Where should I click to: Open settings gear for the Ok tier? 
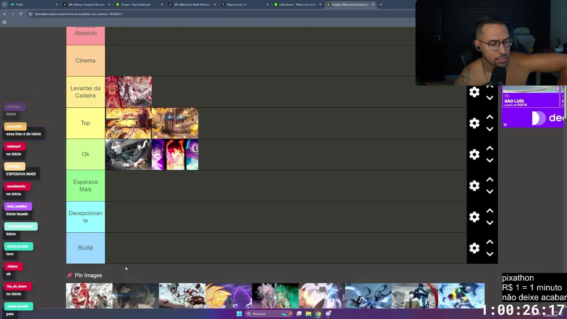point(474,154)
